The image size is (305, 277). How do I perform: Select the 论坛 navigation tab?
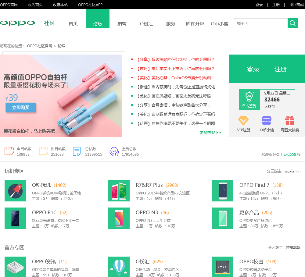98,19
